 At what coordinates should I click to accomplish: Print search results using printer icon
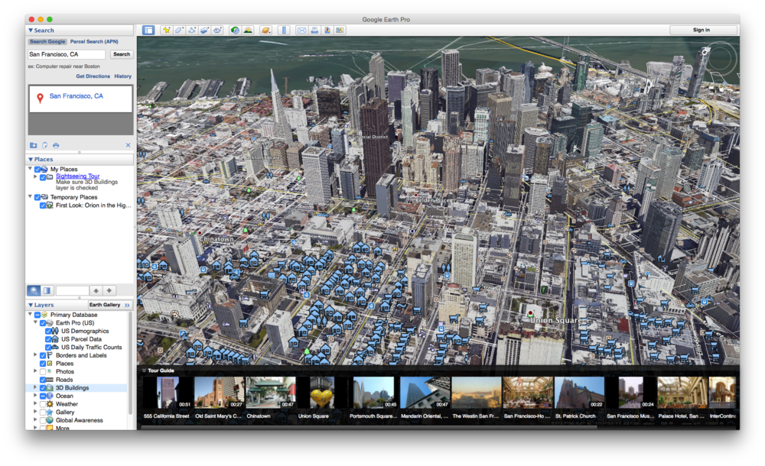click(x=56, y=145)
